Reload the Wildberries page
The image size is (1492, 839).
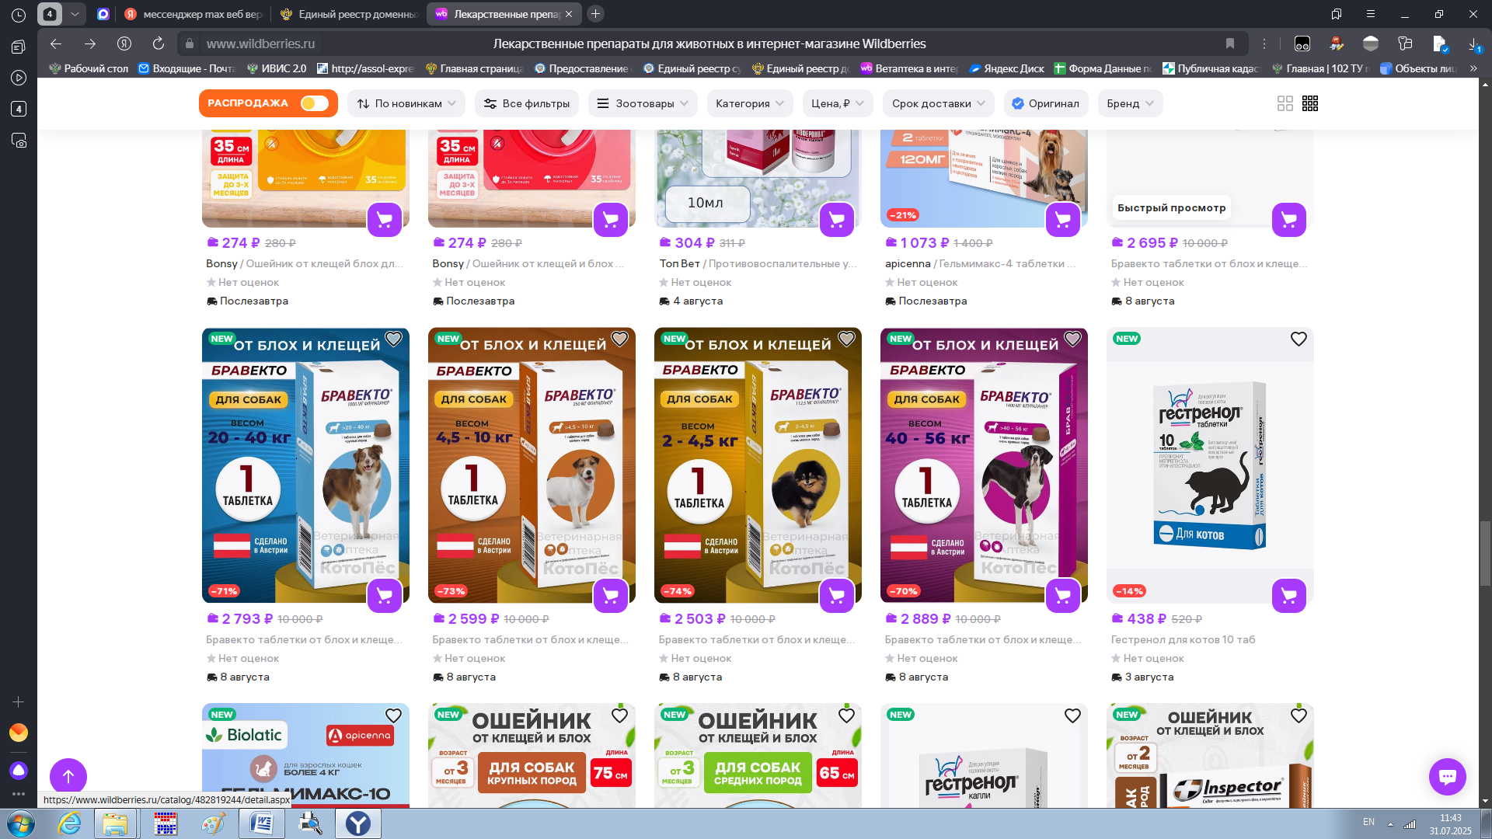[159, 44]
